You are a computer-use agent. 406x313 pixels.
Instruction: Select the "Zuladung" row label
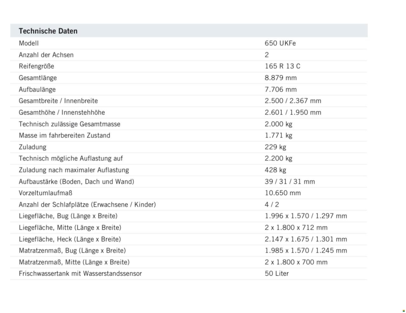click(32, 147)
